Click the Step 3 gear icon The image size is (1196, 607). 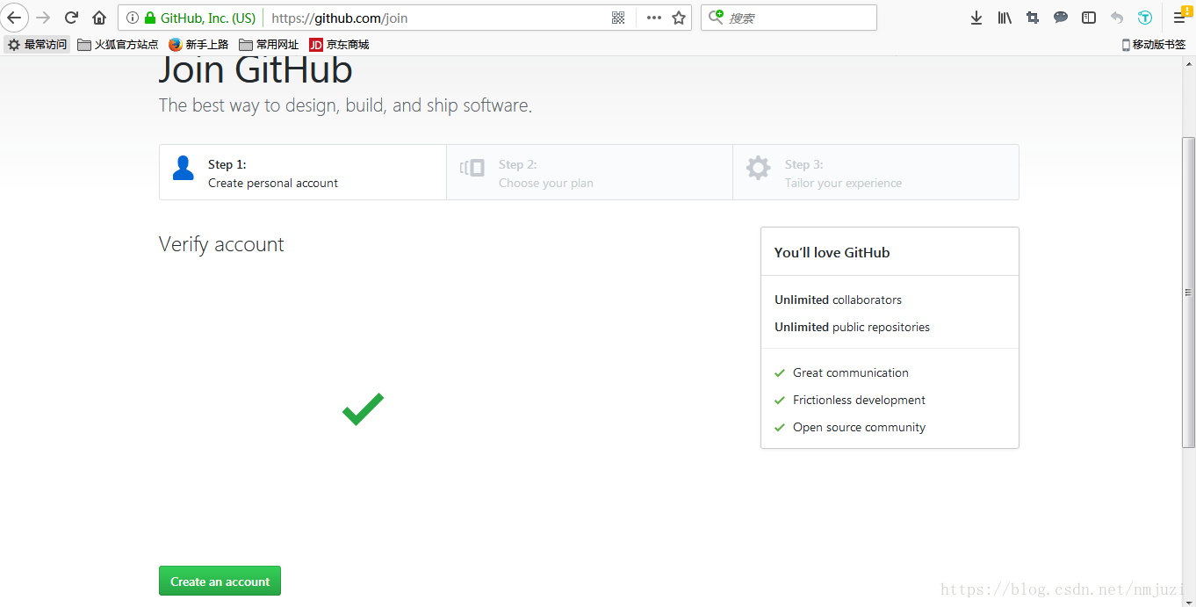click(759, 168)
